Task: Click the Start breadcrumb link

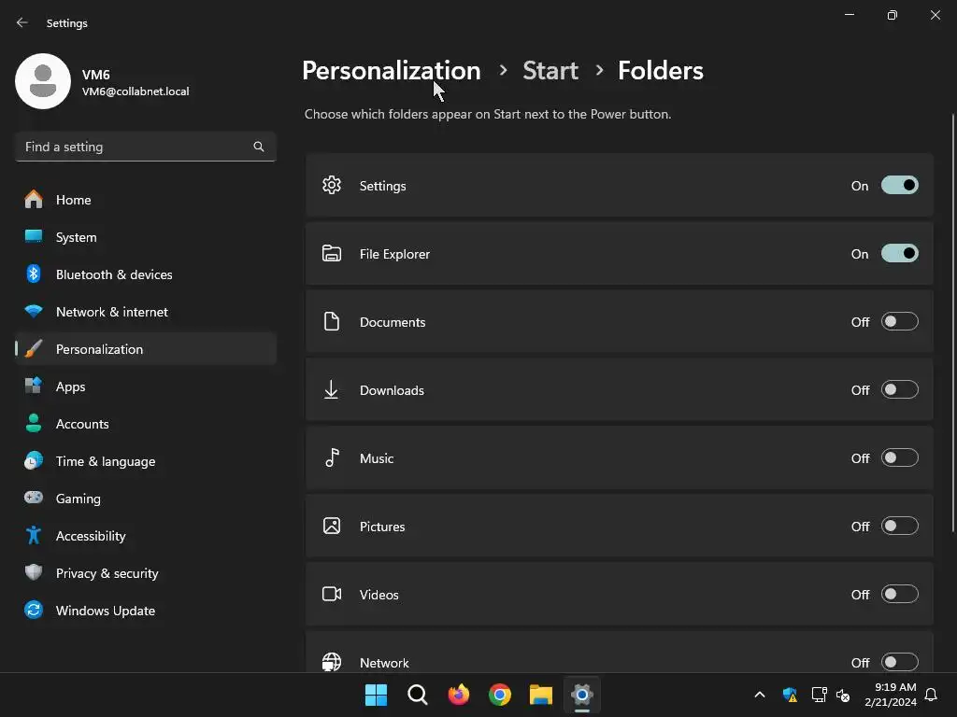Action: click(550, 71)
